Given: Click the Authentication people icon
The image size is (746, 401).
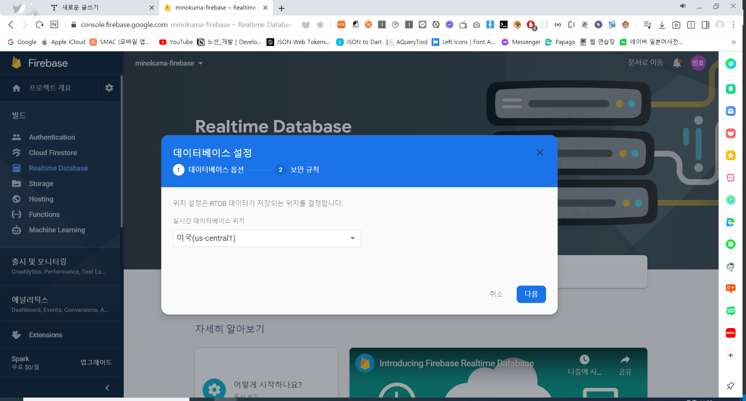Looking at the screenshot, I should [x=16, y=137].
